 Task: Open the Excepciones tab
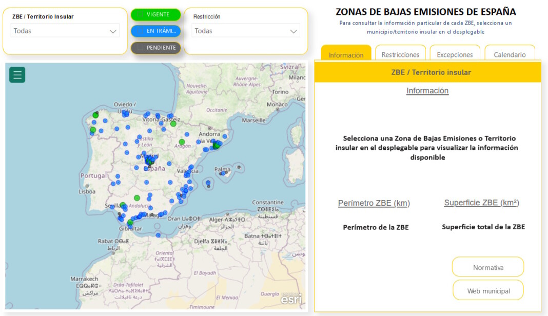coord(455,53)
